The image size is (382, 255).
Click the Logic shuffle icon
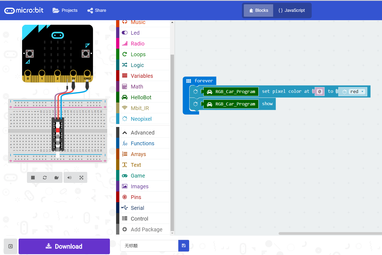(x=124, y=65)
